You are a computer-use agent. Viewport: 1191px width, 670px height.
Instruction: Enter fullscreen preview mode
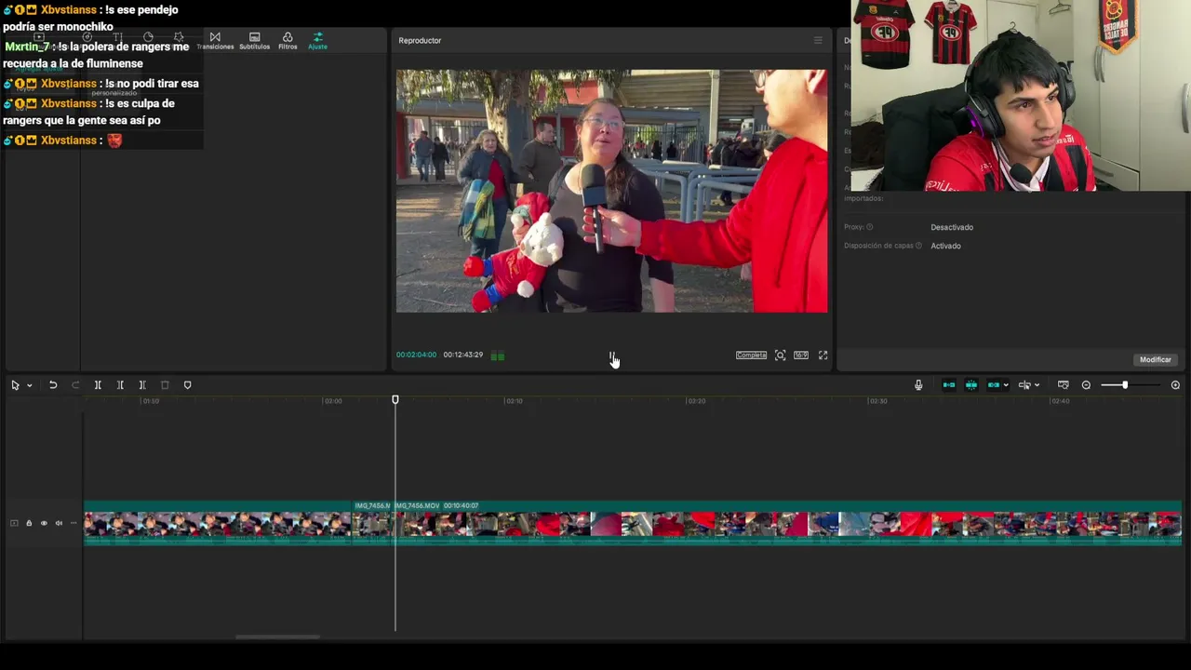tap(823, 355)
